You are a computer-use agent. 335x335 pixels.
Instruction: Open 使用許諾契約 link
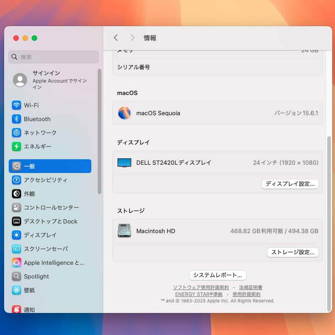(x=246, y=294)
